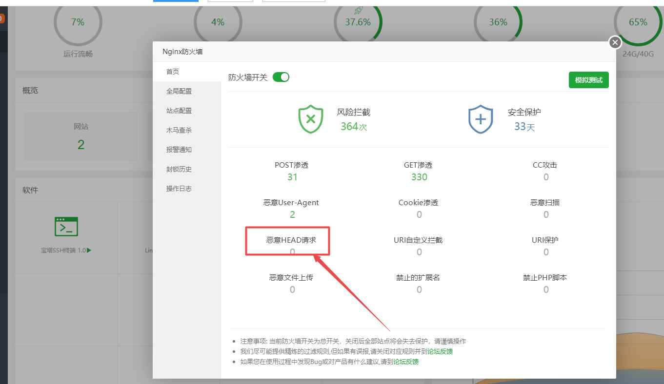Click the 24G/40G disk usage text
Screen dimensions: 664x384
[x=638, y=54]
